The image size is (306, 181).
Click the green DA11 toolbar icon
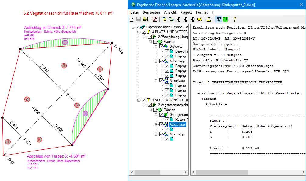click(x=225, y=19)
